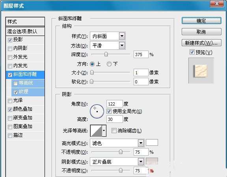Screen dimensions: 227x177
Task: Enable the 内阴影 checkbox
Action: pos(10,49)
